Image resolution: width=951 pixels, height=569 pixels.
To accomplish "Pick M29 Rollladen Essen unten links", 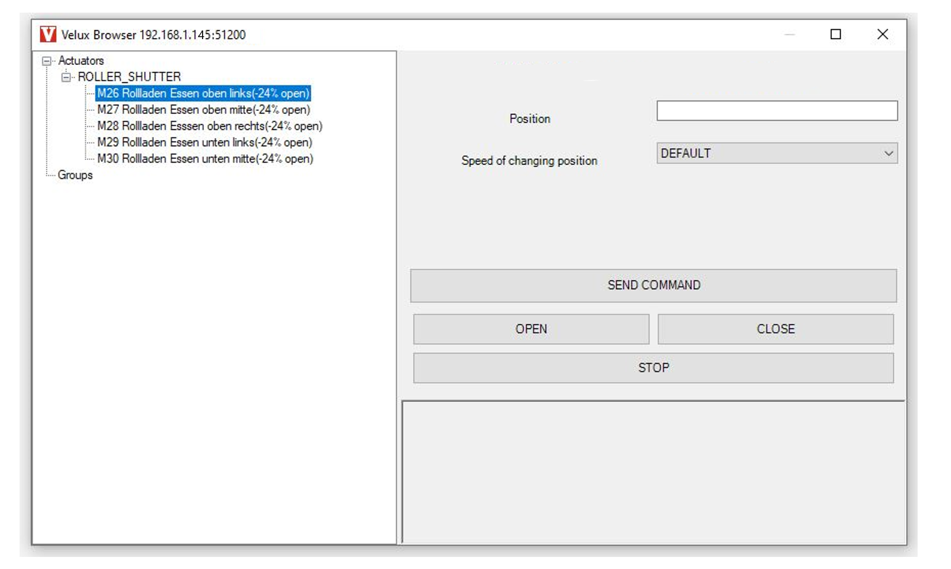I will click(204, 143).
